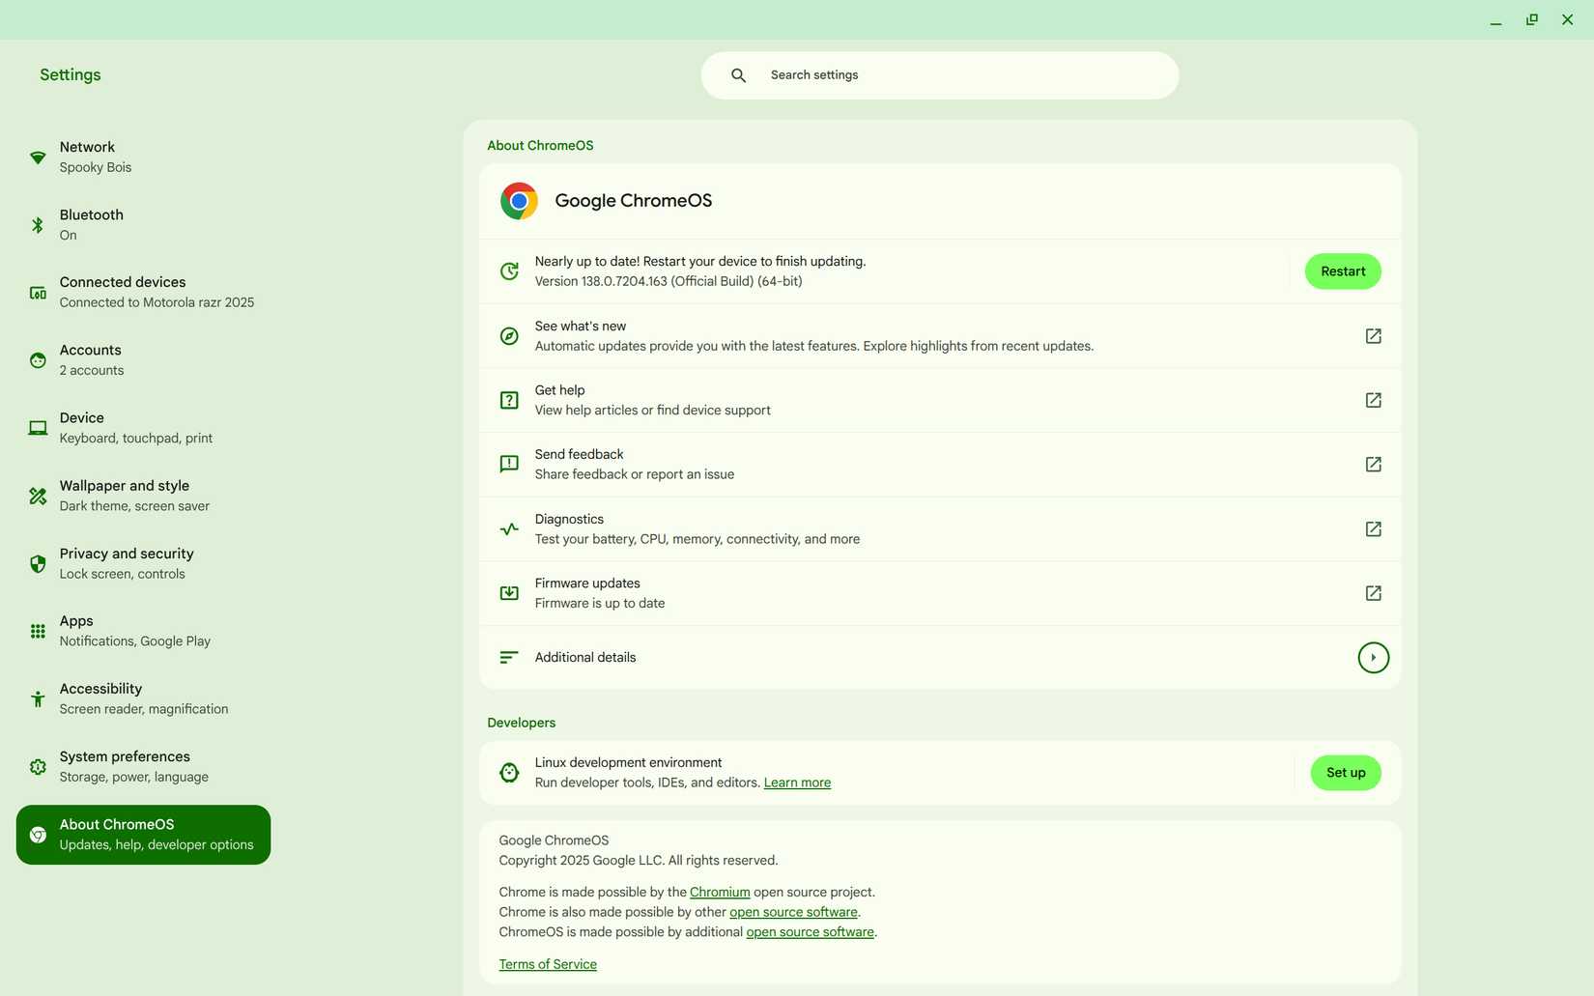Open the Get help question mark icon

(508, 399)
